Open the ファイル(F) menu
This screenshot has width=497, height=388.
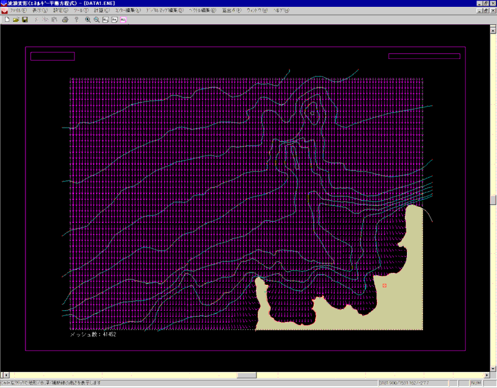click(x=19, y=11)
